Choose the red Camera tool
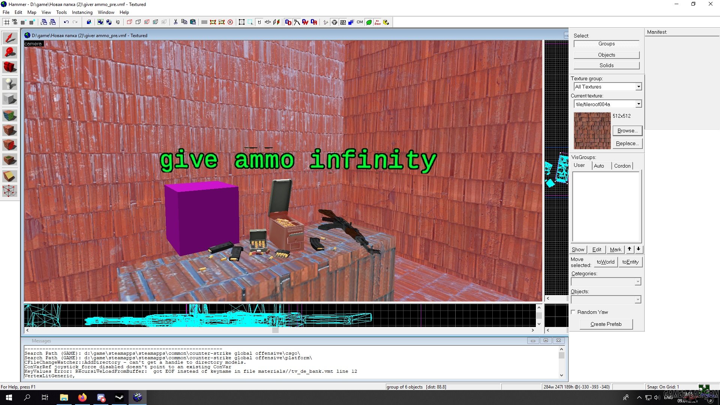 point(10,67)
